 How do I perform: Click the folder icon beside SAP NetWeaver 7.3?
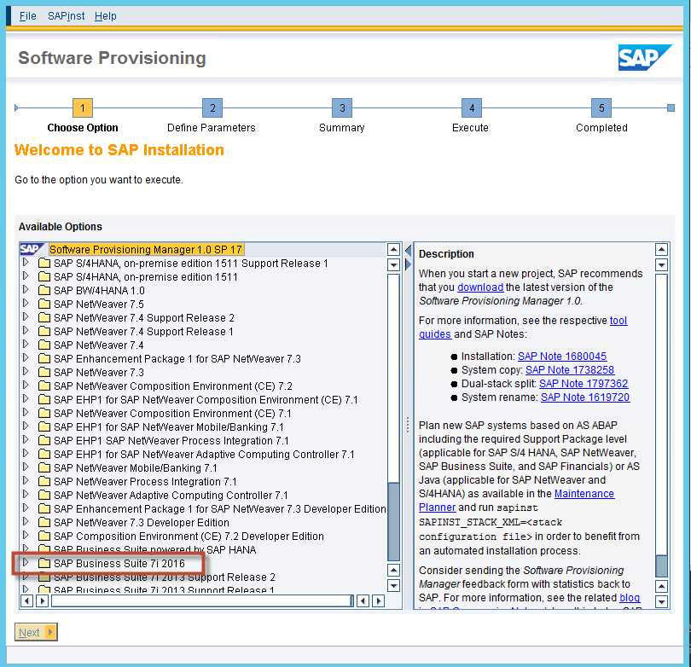tap(44, 373)
